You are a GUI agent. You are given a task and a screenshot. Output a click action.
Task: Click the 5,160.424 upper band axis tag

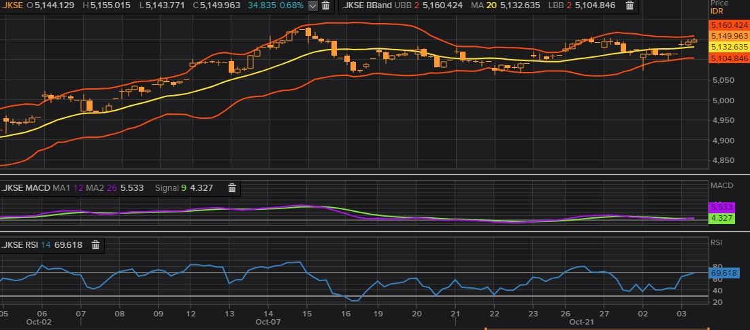click(728, 25)
